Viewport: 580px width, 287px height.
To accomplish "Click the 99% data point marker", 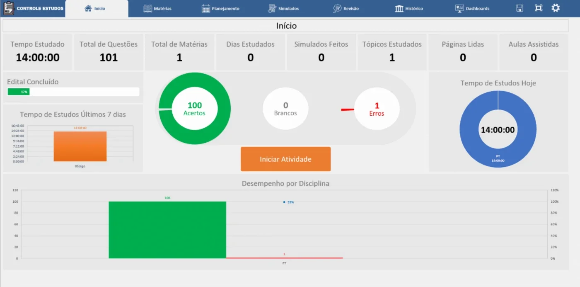I will [x=284, y=202].
